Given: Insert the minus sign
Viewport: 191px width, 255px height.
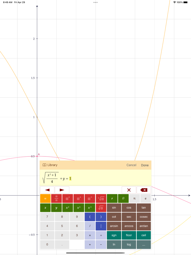Looking at the screenshot, I should tap(101, 245).
